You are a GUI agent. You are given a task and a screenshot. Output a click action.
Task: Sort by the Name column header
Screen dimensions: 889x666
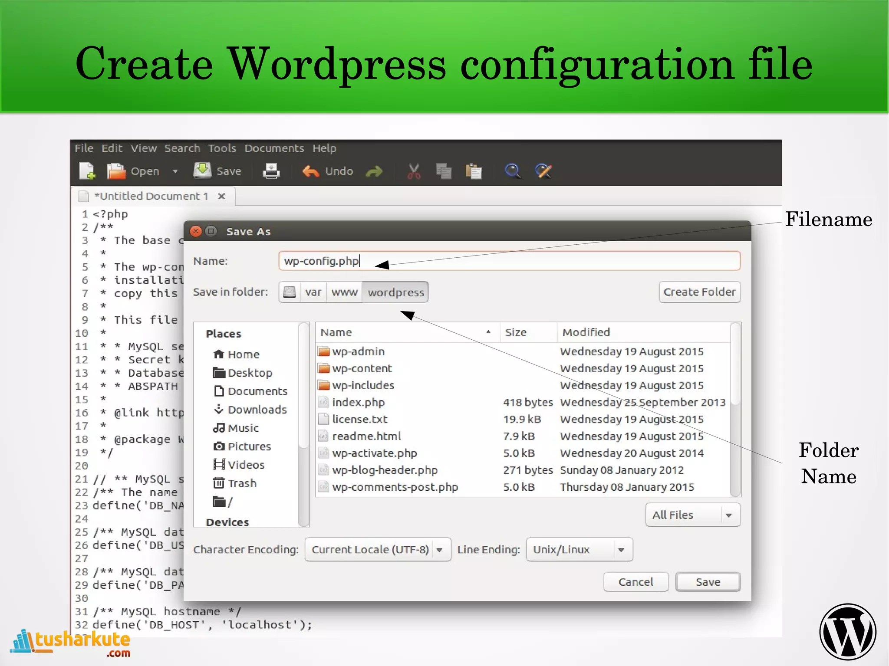408,332
